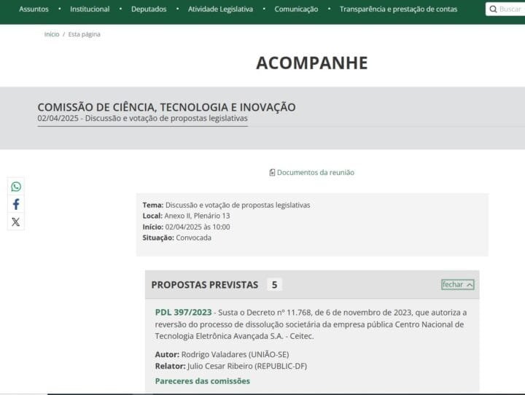Share page on X (Twitter) icon
The image size is (525, 395).
[x=16, y=222]
